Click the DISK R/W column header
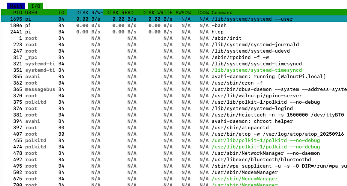Screen dimensions: 347x186 [89, 13]
